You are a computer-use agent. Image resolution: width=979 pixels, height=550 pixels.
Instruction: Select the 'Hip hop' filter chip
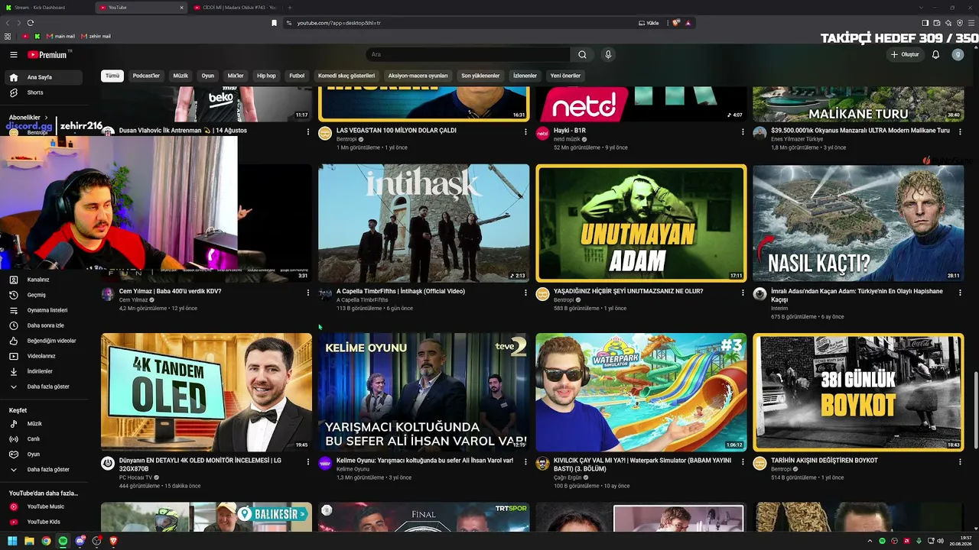(x=266, y=76)
